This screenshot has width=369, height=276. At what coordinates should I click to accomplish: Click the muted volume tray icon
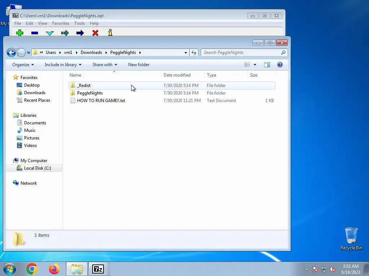[333, 270]
